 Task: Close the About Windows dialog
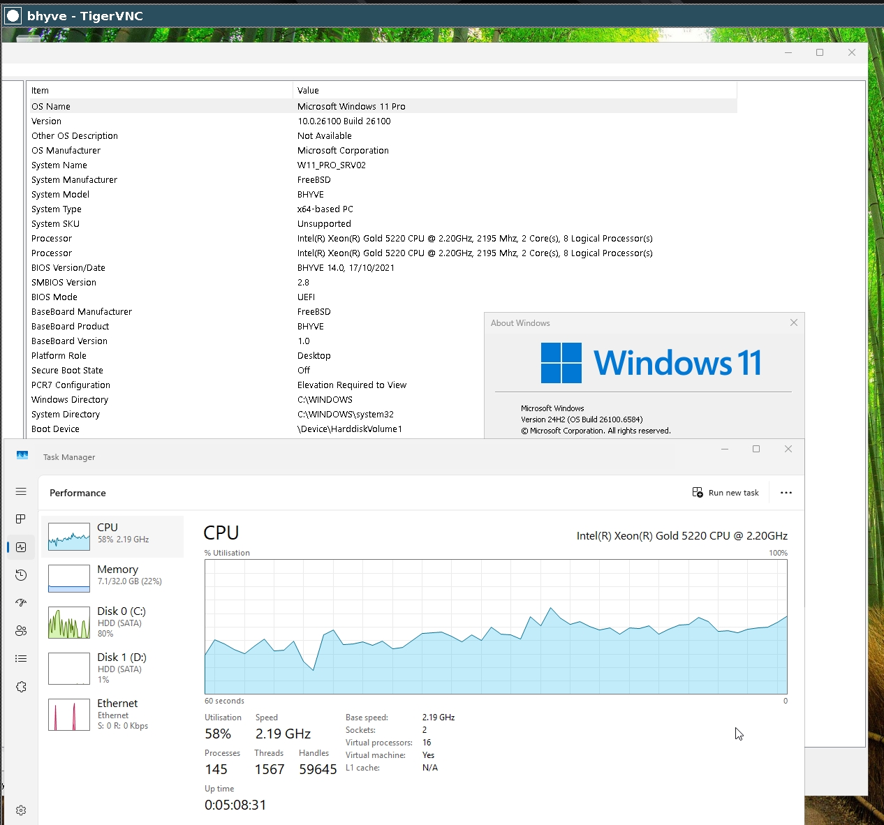793,322
